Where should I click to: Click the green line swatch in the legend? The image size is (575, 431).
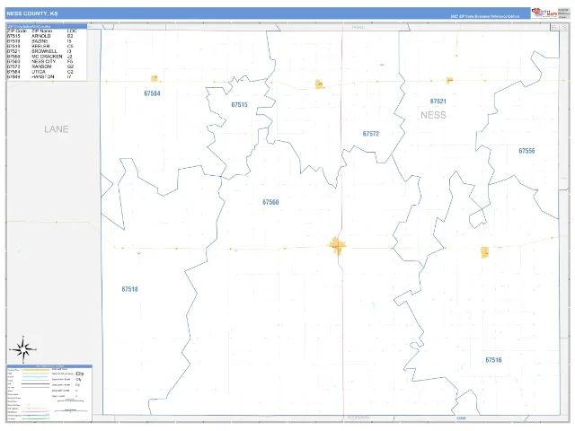pos(35,418)
